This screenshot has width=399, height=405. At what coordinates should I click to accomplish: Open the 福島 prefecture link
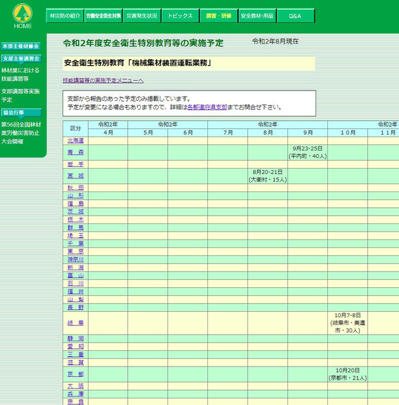76,204
